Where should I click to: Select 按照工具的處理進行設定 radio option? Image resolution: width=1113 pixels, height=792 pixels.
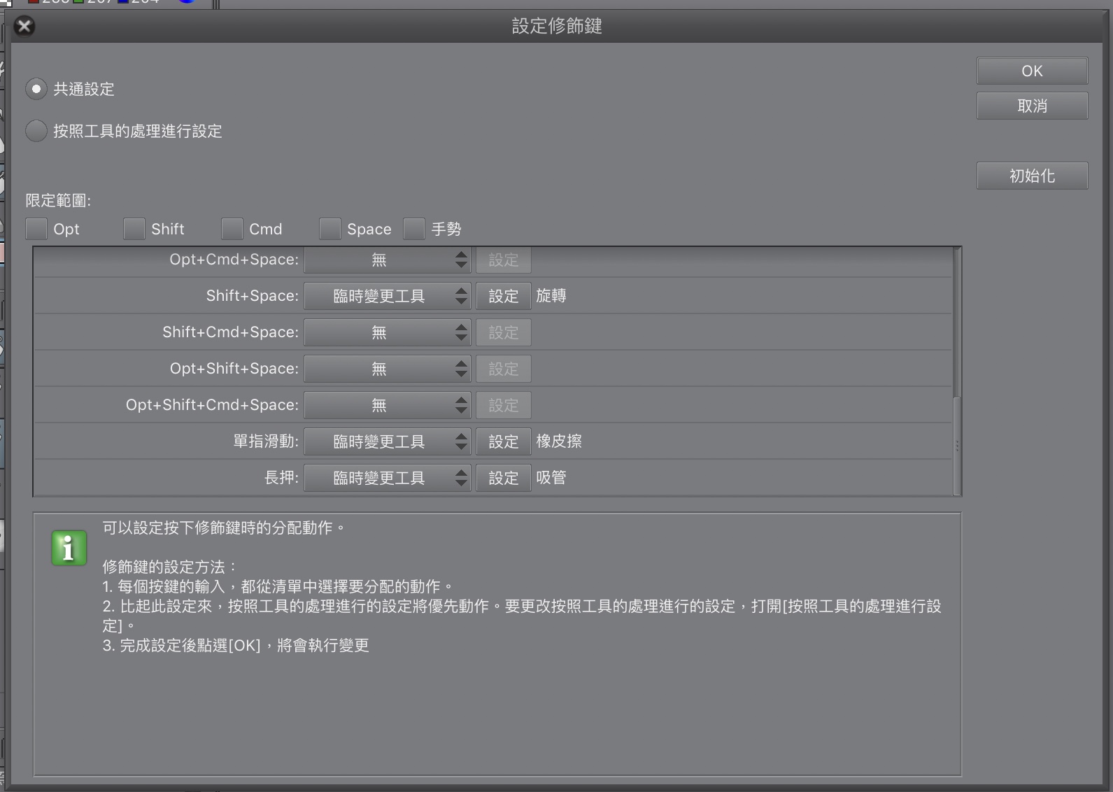click(x=36, y=131)
